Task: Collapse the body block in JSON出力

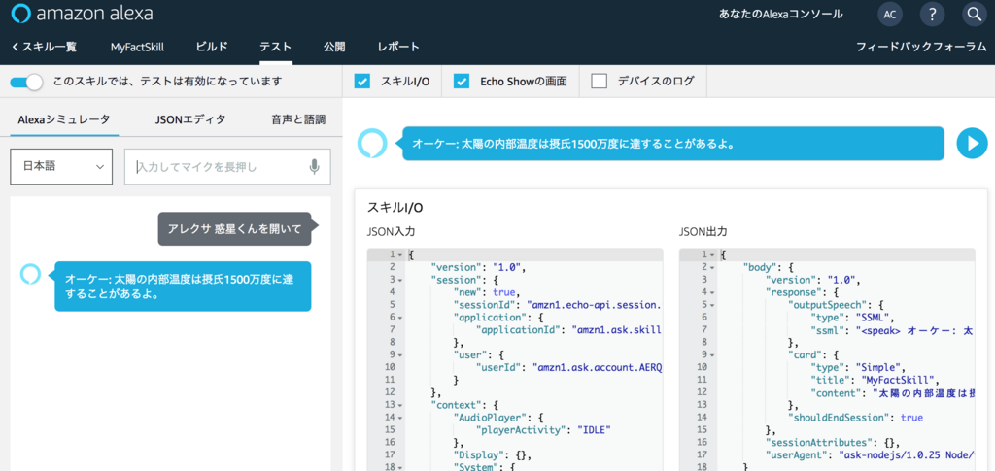Action: pyautogui.click(x=712, y=267)
